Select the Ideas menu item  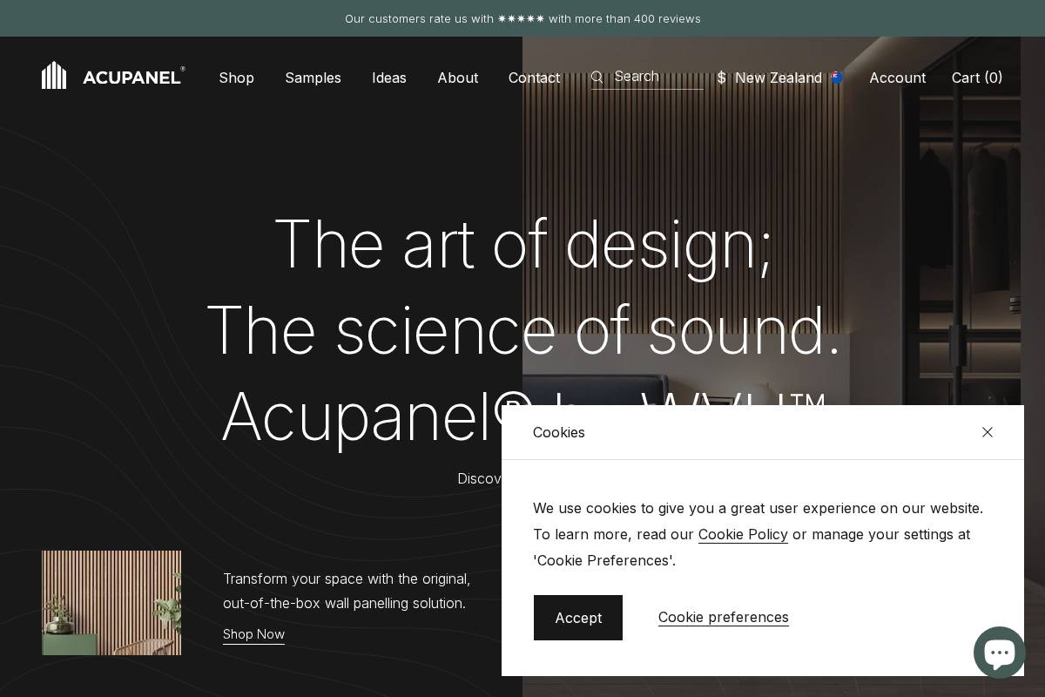point(389,78)
